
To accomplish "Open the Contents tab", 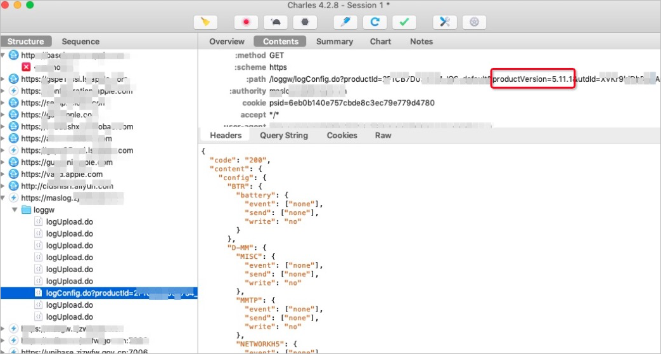I will click(281, 41).
